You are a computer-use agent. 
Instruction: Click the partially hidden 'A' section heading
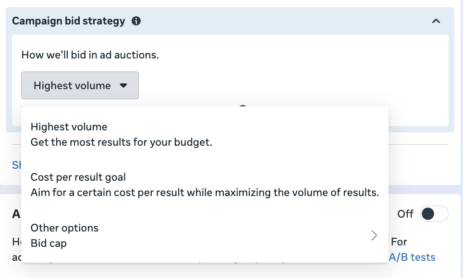coord(16,214)
